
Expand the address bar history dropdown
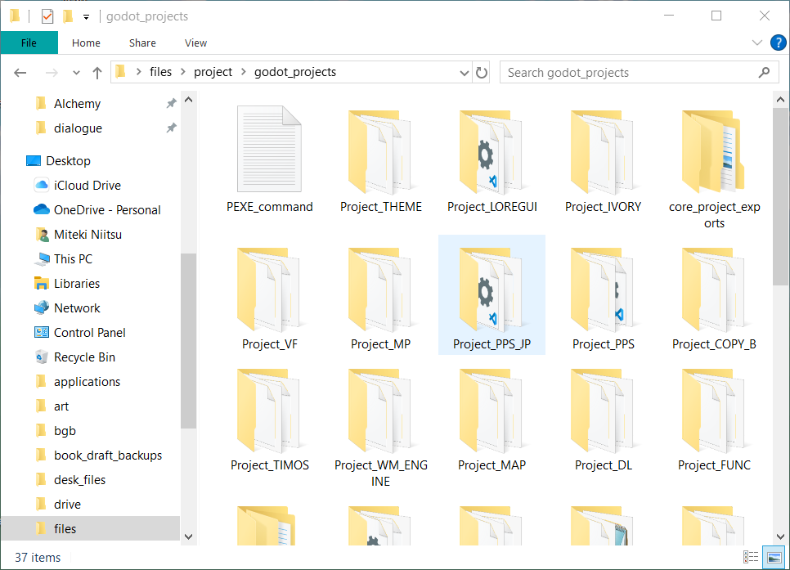pos(465,73)
